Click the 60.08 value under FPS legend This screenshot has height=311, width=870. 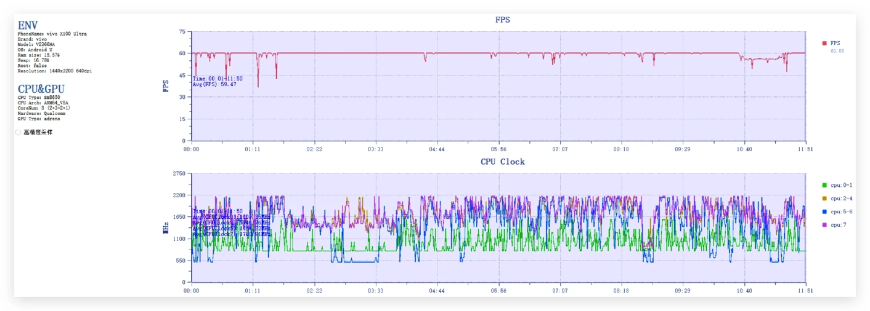(837, 51)
